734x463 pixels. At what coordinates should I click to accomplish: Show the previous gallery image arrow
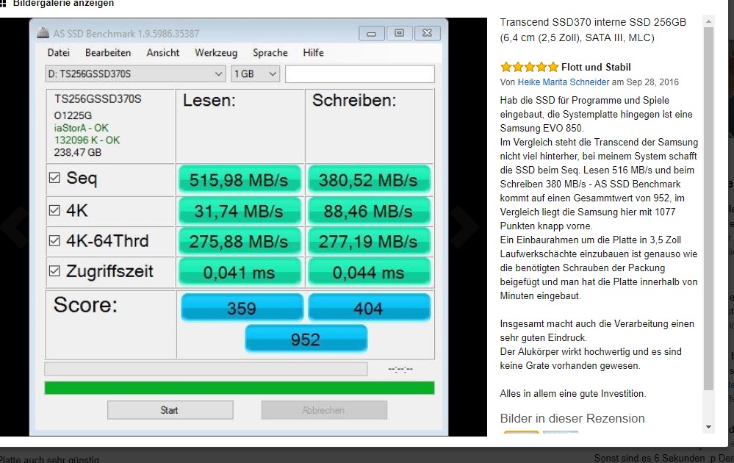tap(15, 226)
